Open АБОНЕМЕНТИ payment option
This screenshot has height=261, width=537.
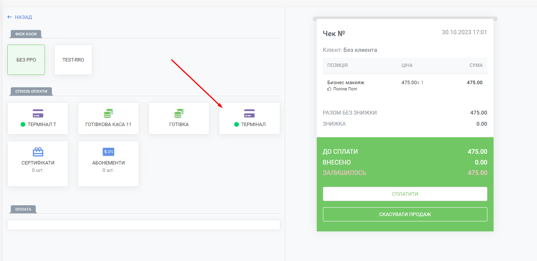tap(108, 164)
